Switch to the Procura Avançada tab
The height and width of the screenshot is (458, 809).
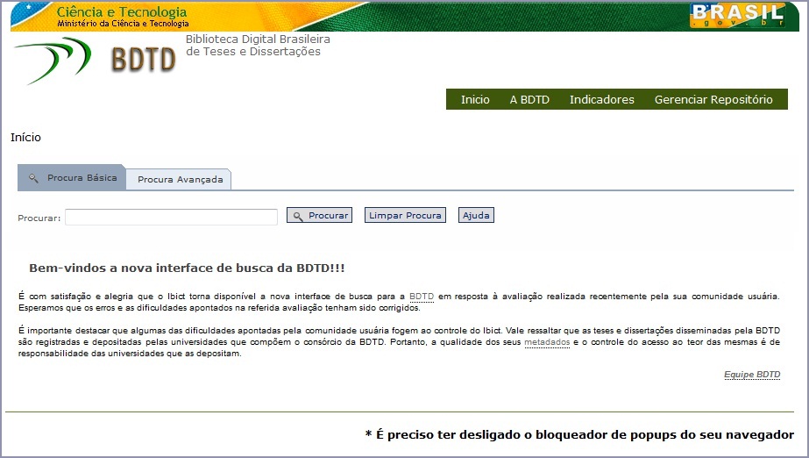179,180
